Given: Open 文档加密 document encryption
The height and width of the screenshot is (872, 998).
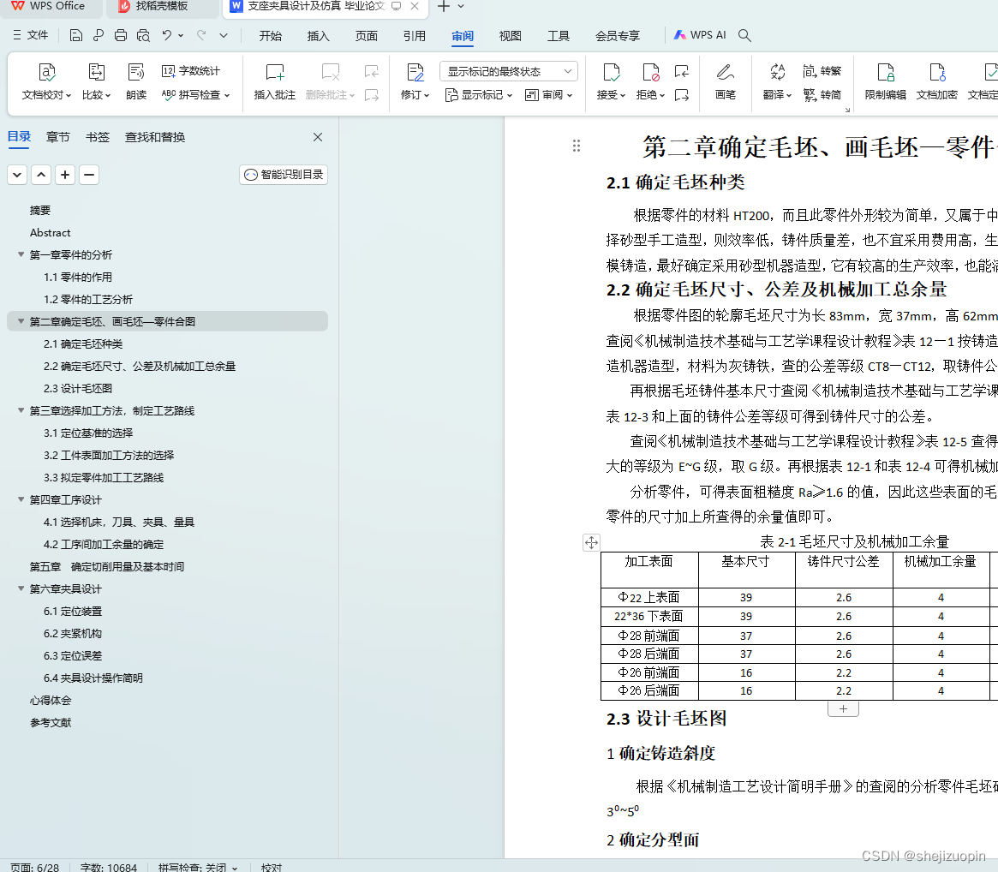Looking at the screenshot, I should coord(937,81).
